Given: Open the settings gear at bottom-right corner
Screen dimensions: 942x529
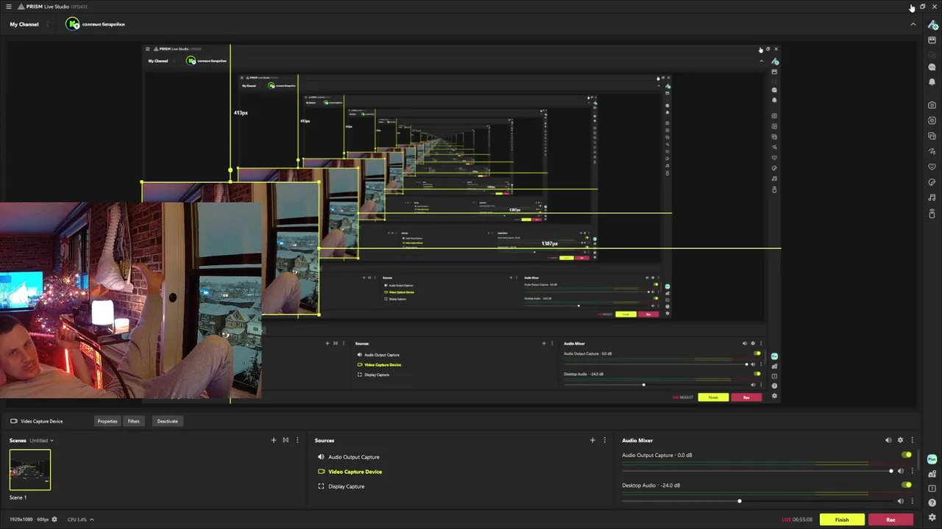Looking at the screenshot, I should pyautogui.click(x=932, y=517).
